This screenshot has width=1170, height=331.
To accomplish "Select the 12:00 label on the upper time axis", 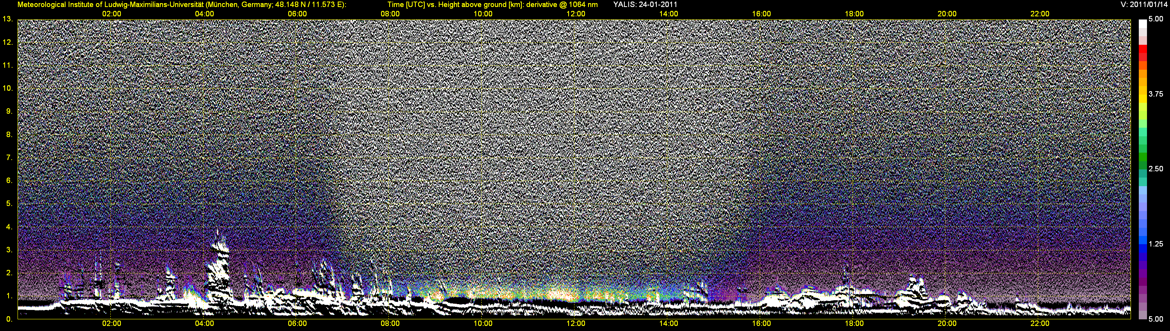I will [x=576, y=14].
